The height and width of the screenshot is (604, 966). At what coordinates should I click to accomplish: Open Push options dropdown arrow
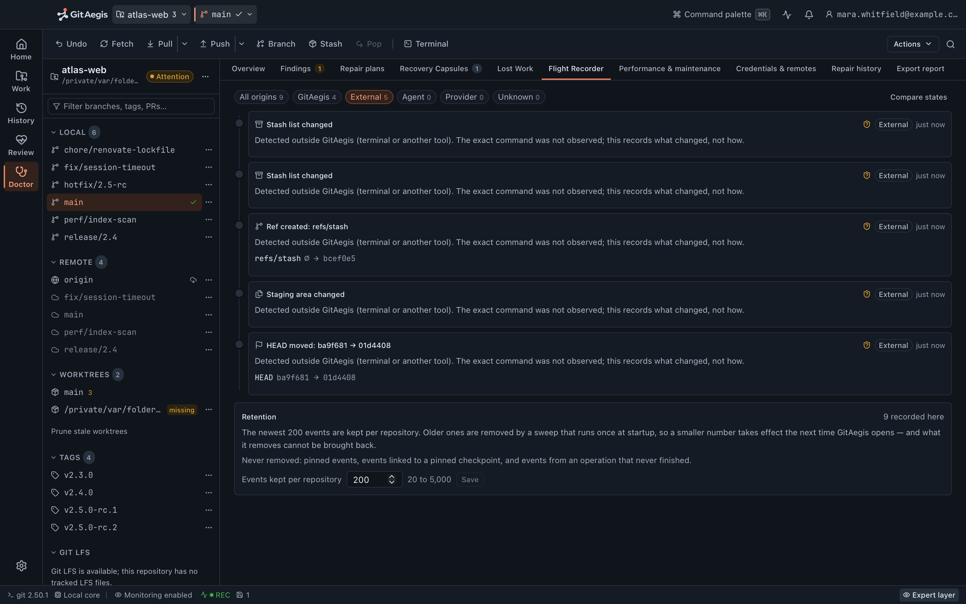tap(241, 44)
